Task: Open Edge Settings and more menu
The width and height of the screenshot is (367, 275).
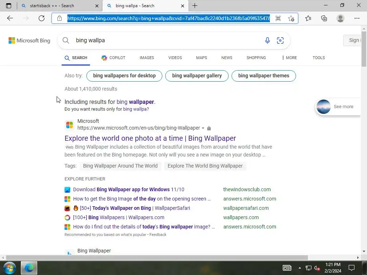Action: pos(357,18)
